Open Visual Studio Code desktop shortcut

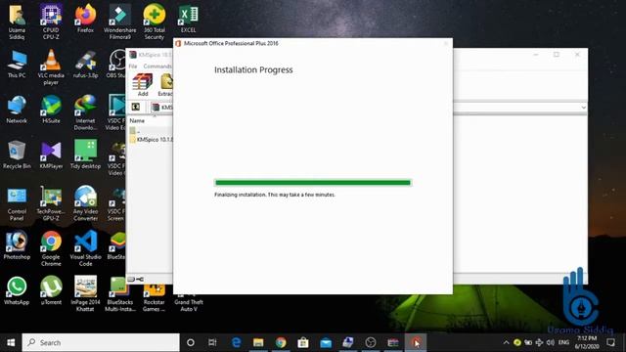click(85, 249)
